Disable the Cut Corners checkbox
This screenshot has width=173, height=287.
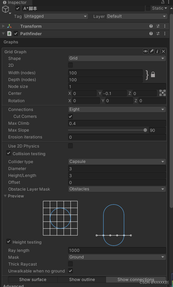click(x=70, y=116)
